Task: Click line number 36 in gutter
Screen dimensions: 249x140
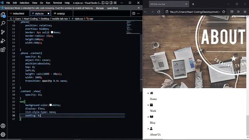Action: (x=14, y=115)
